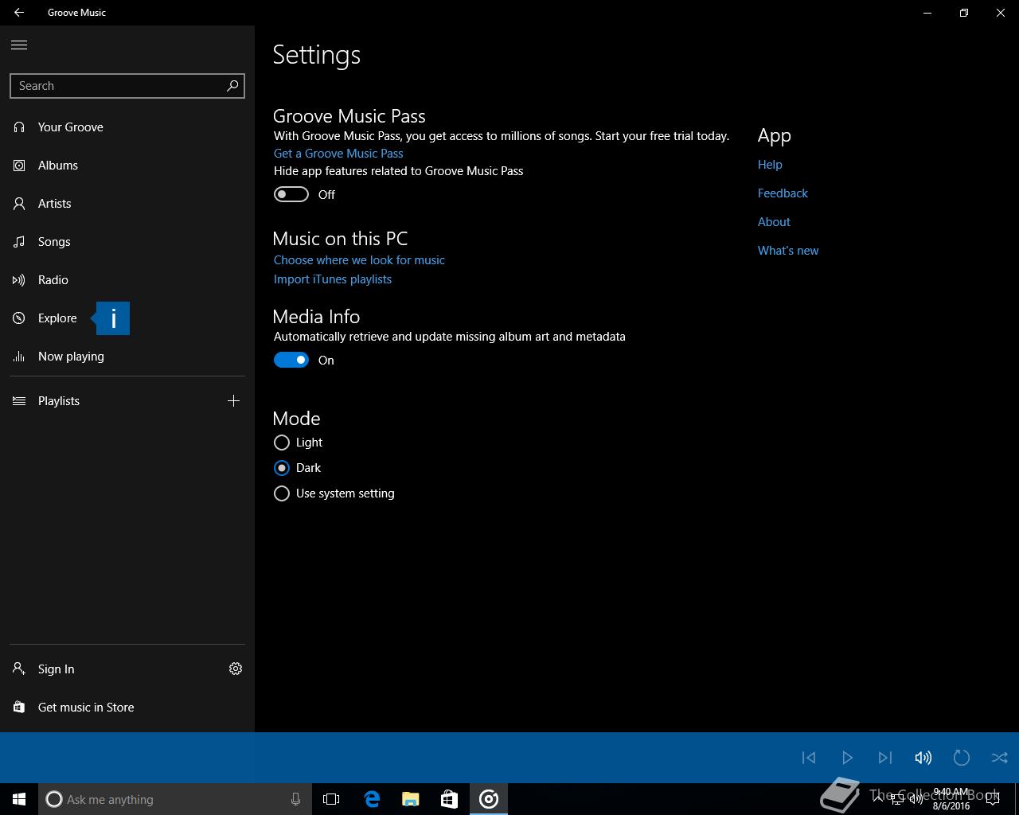Viewport: 1019px width, 815px height.
Task: Open the Songs list
Action: click(127, 242)
